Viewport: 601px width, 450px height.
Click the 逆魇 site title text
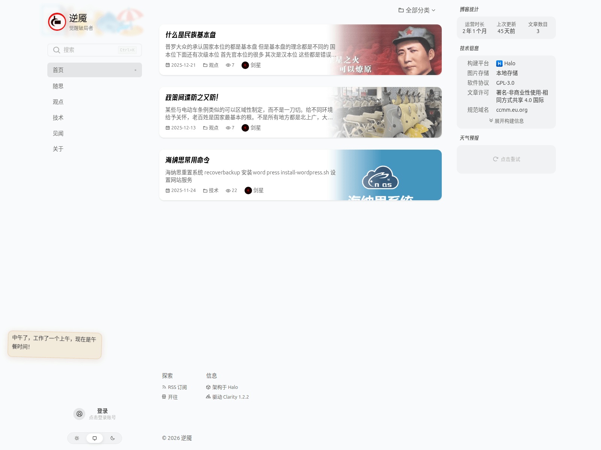tap(78, 18)
